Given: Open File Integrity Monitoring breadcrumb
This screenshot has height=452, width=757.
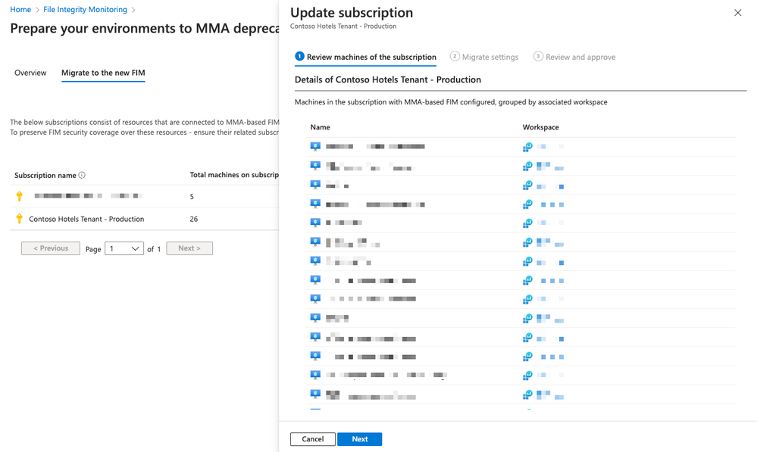Looking at the screenshot, I should coord(85,10).
